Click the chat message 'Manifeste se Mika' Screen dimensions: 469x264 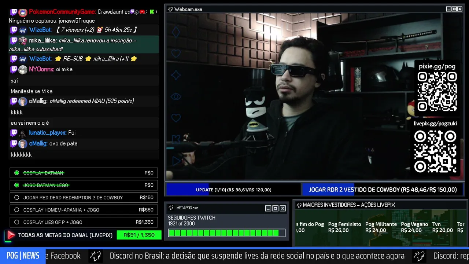click(x=32, y=91)
